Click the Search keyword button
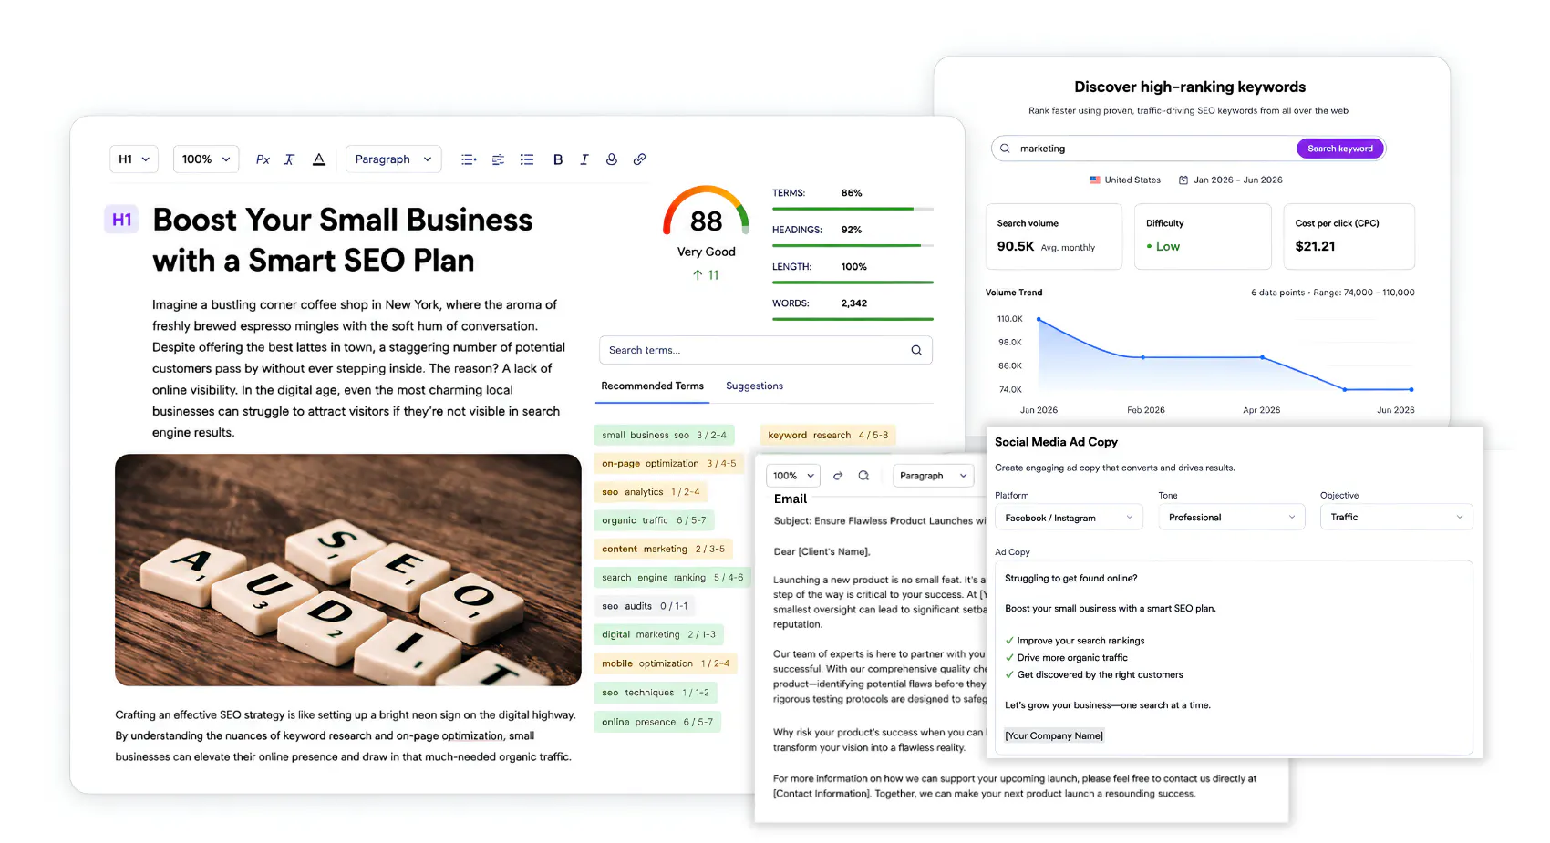The image size is (1550, 843). tap(1340, 149)
